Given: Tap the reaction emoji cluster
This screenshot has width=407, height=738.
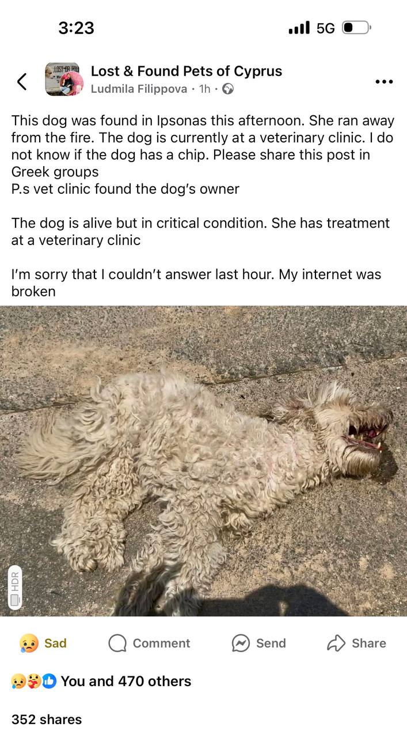Looking at the screenshot, I should tap(33, 681).
